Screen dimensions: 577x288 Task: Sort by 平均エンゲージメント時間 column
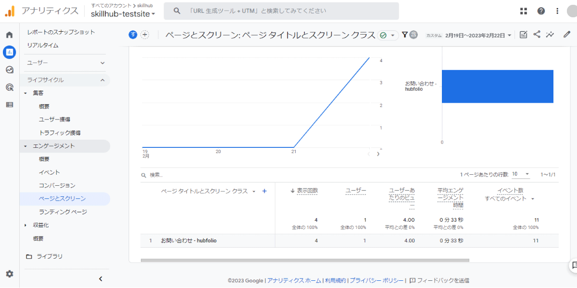(451, 198)
